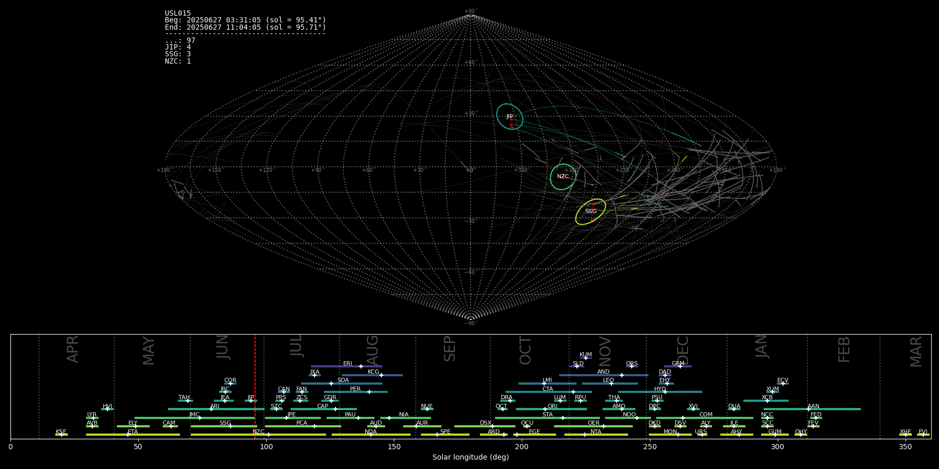
Task: Select the 'End: 20250627 11:04:05' line
Action: (245, 27)
